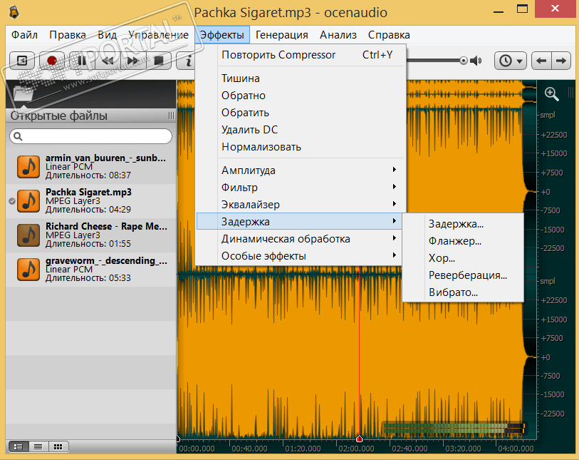The height and width of the screenshot is (460, 579).
Task: Open the clock time-format dropdown
Action: 511,61
